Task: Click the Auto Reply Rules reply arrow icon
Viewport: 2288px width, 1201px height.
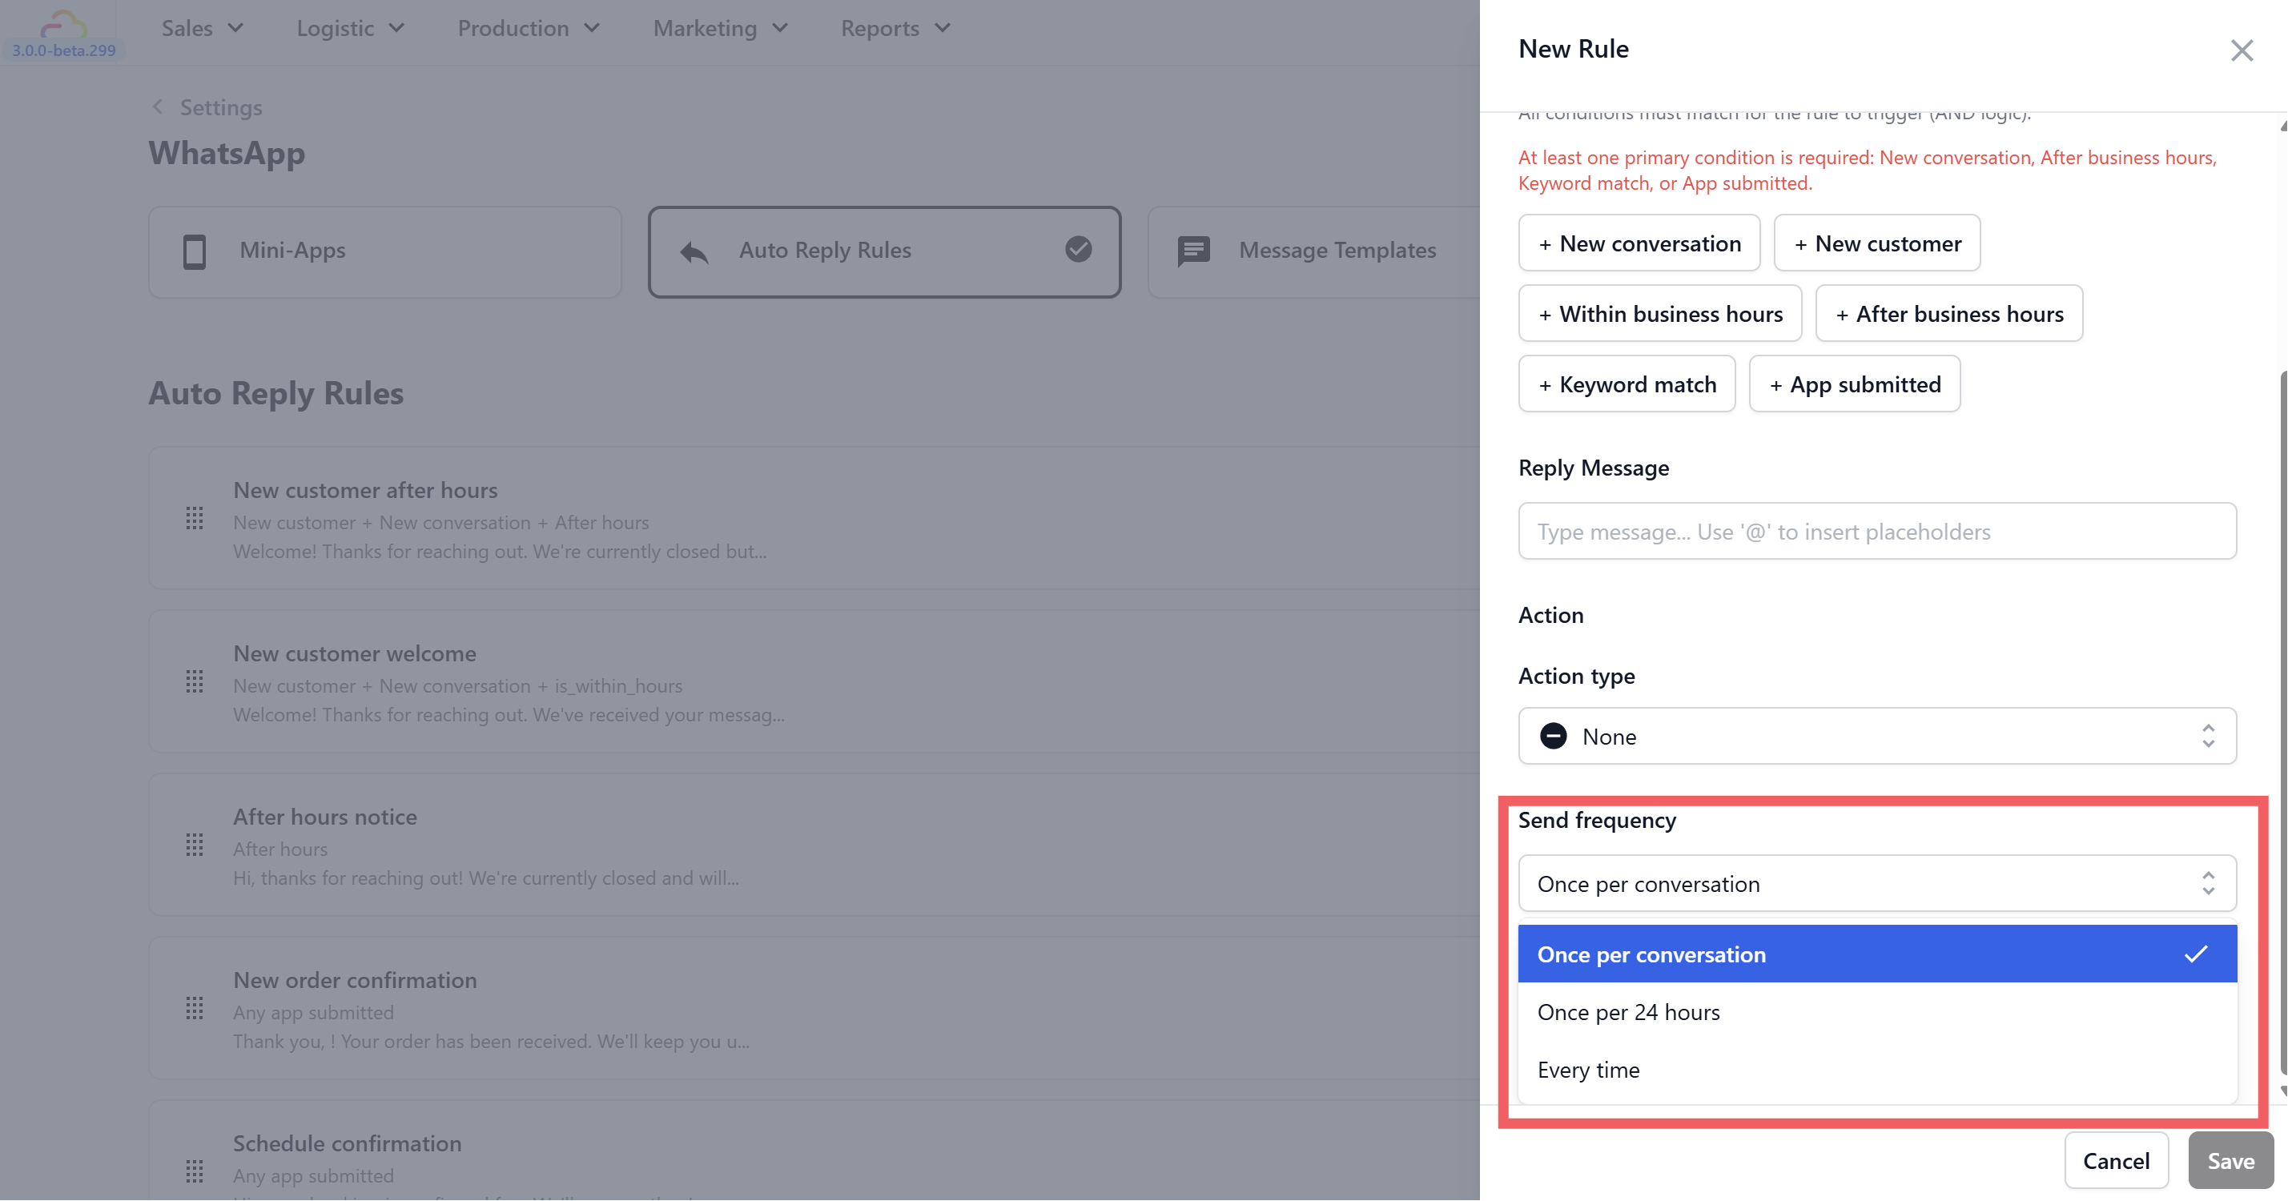Action: pos(694,252)
